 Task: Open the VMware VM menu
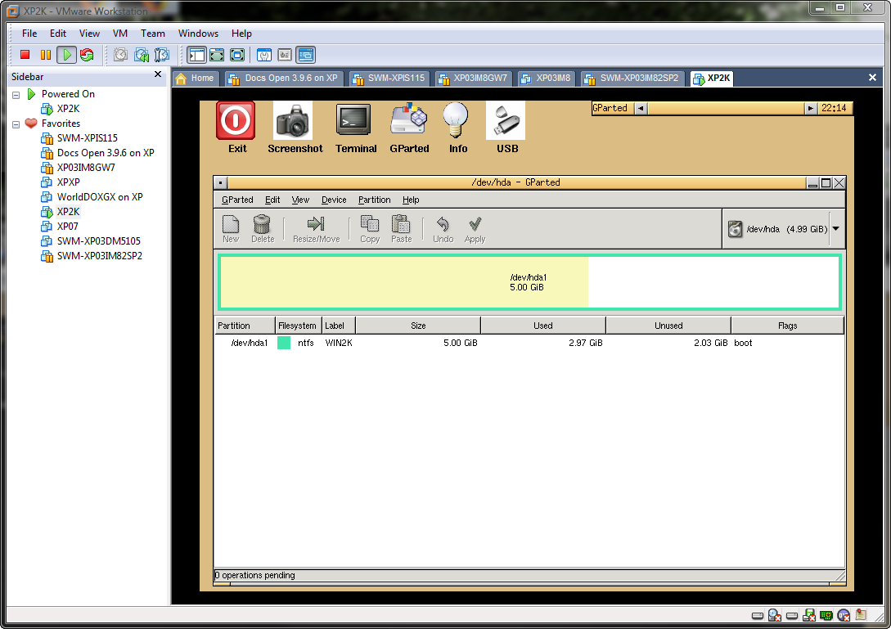coord(120,34)
